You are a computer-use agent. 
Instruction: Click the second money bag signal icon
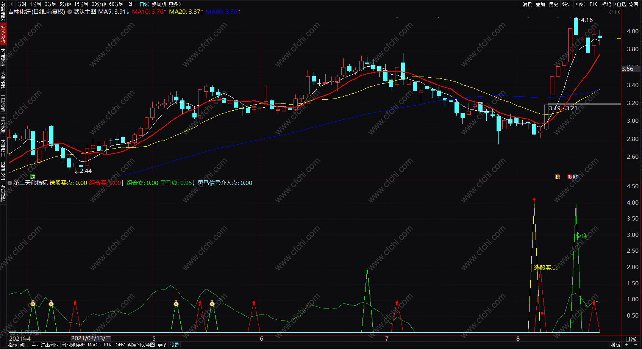[51, 304]
